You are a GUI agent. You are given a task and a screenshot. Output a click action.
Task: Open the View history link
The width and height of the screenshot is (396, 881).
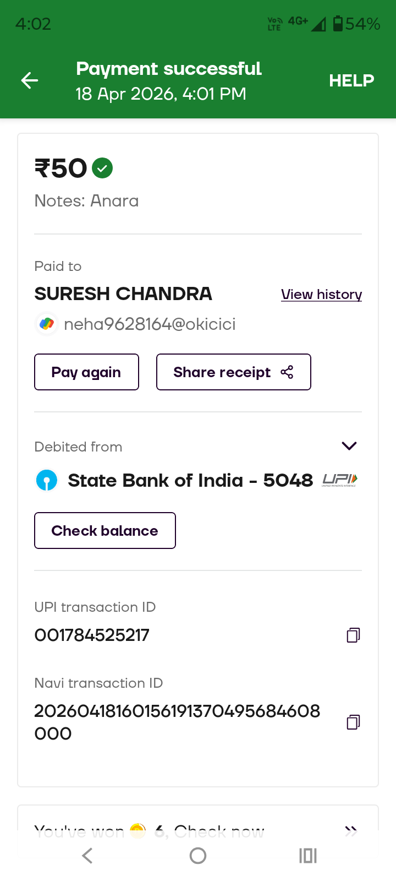pos(321,295)
